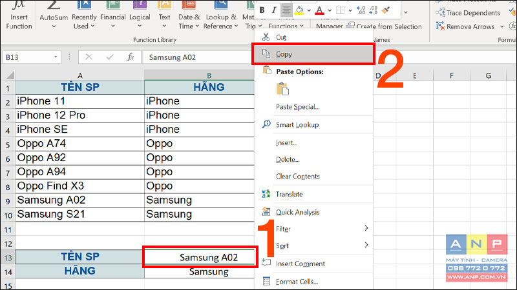517x290 pixels.
Task: Click the Select All corner triangle
Action: pos(10,75)
